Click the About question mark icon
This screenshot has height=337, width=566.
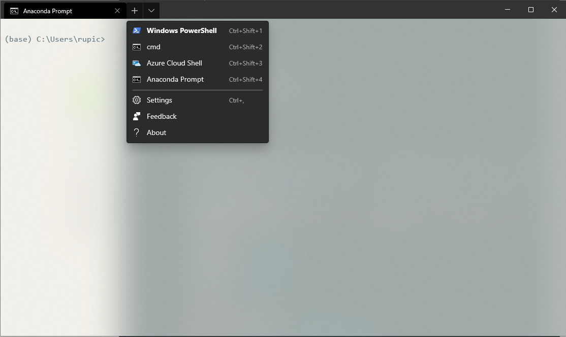(137, 132)
